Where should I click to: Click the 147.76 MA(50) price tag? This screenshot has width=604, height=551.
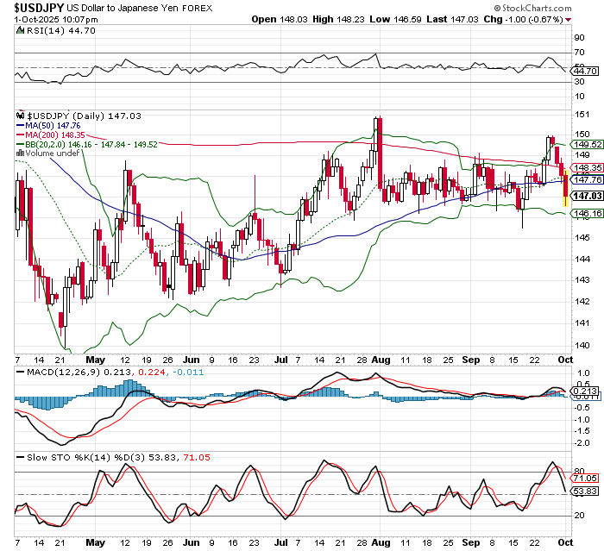[585, 179]
